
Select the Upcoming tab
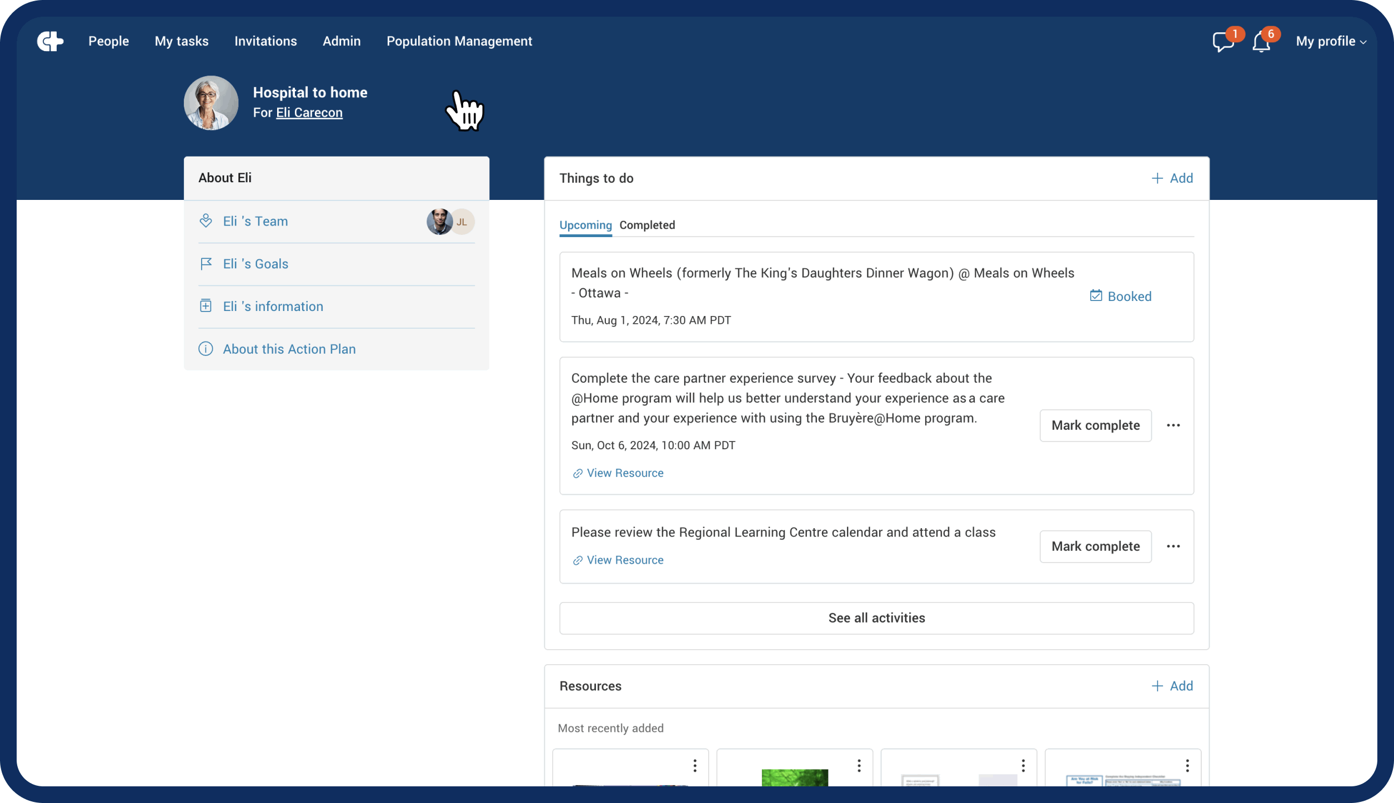(585, 225)
